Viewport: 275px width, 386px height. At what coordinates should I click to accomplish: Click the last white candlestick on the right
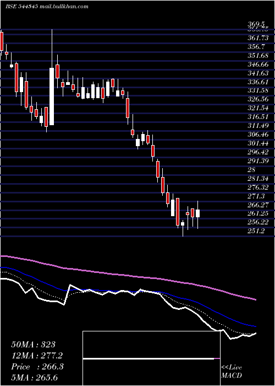tap(197, 213)
